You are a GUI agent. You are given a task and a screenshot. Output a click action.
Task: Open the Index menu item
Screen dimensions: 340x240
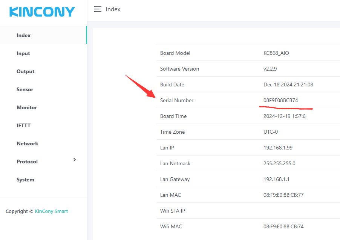coord(24,35)
